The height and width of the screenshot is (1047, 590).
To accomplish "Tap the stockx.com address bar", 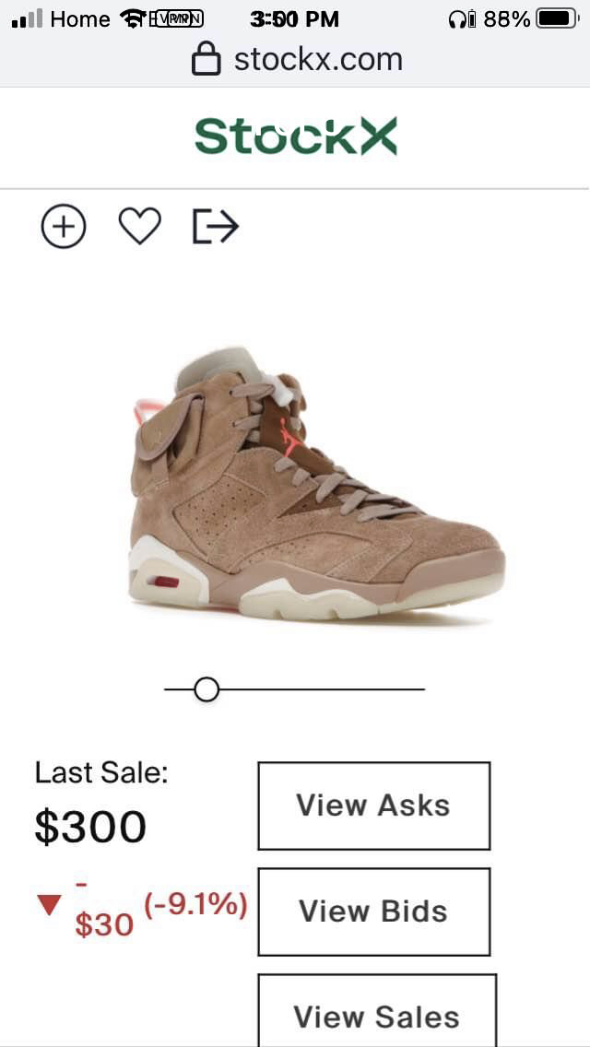I will coord(295,60).
